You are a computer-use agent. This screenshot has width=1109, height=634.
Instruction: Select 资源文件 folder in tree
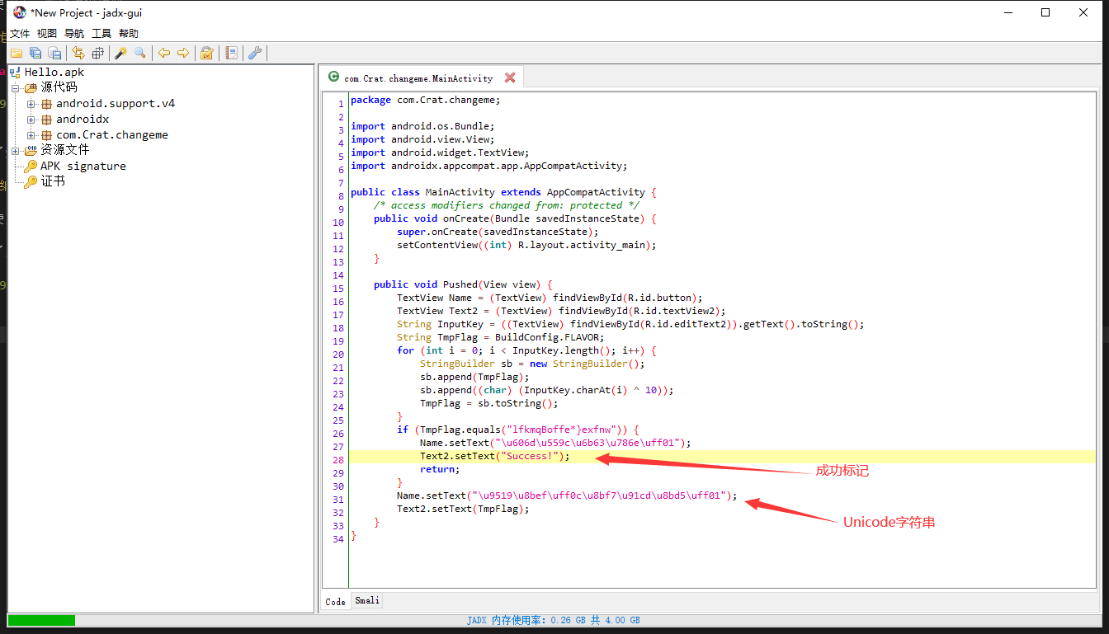click(x=64, y=150)
